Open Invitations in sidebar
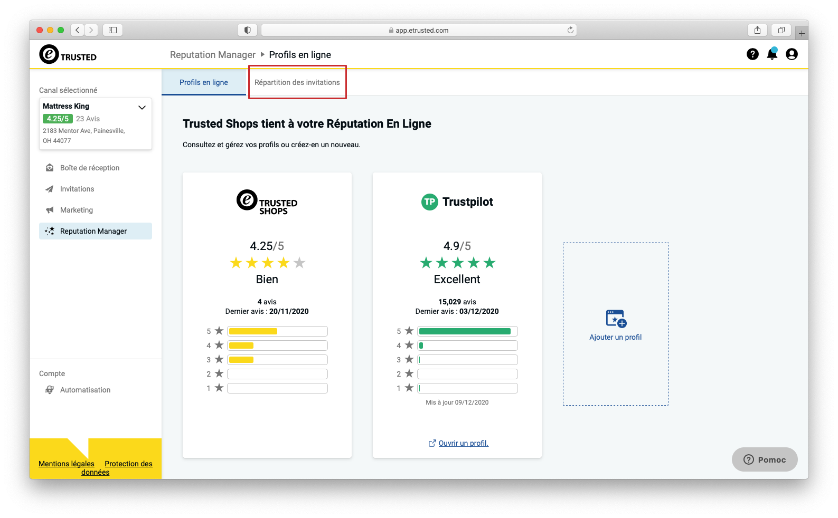The height and width of the screenshot is (518, 838). pos(96,189)
